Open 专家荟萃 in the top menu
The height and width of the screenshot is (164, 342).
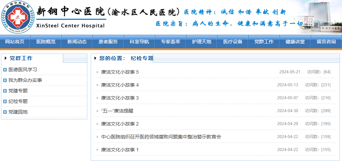click(x=170, y=42)
